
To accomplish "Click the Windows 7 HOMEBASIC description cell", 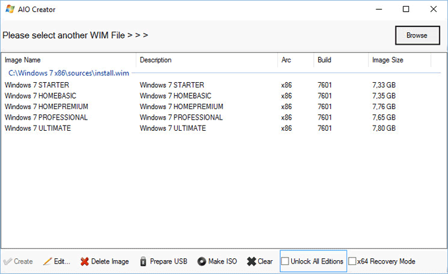I will pyautogui.click(x=176, y=96).
